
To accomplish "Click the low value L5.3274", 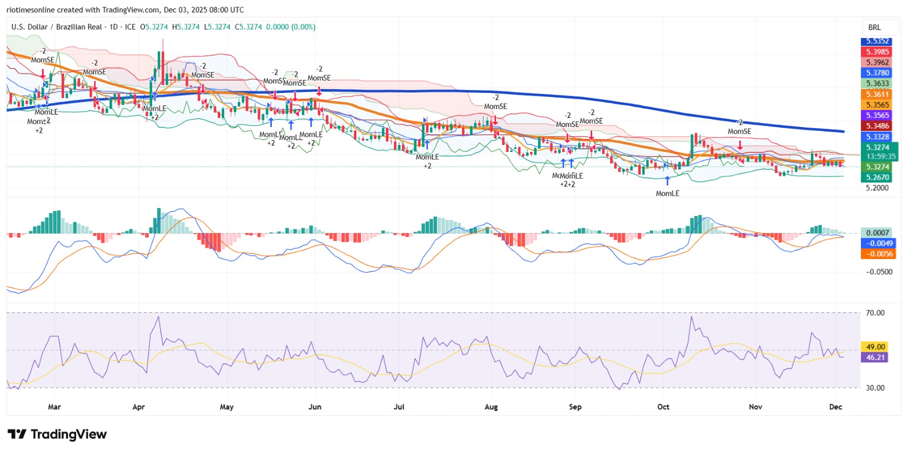I will (x=217, y=27).
